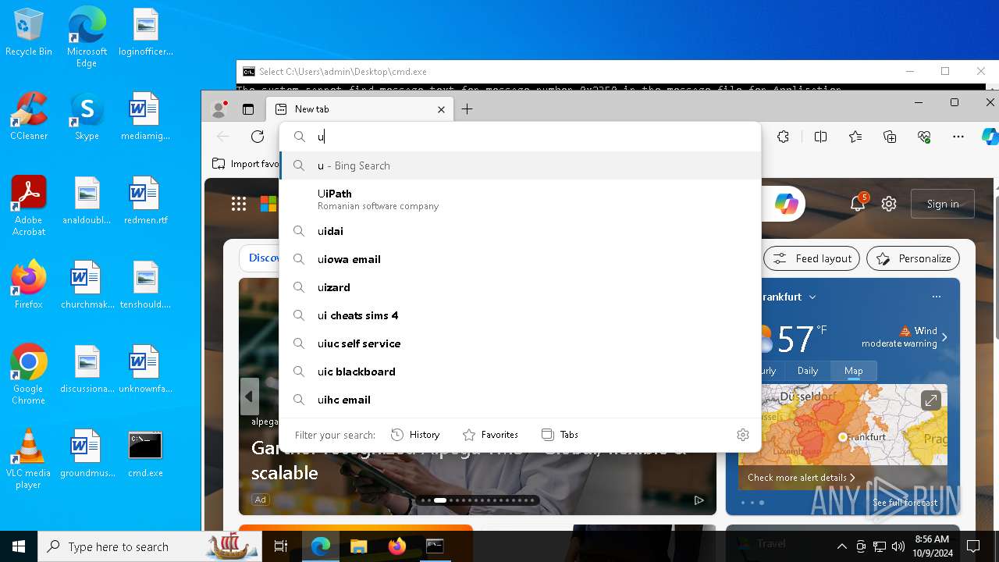Open a new tab with plus button
Image resolution: width=999 pixels, height=562 pixels.
[467, 109]
